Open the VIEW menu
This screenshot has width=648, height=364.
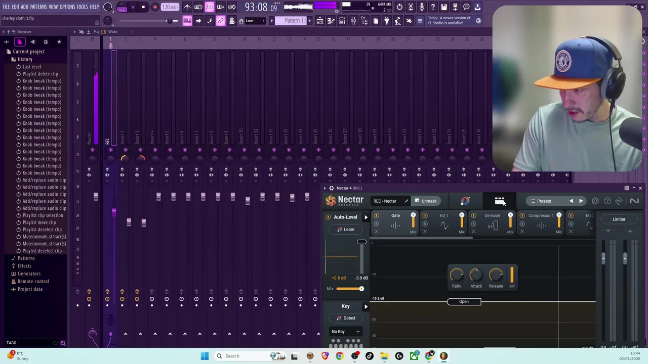pyautogui.click(x=53, y=7)
